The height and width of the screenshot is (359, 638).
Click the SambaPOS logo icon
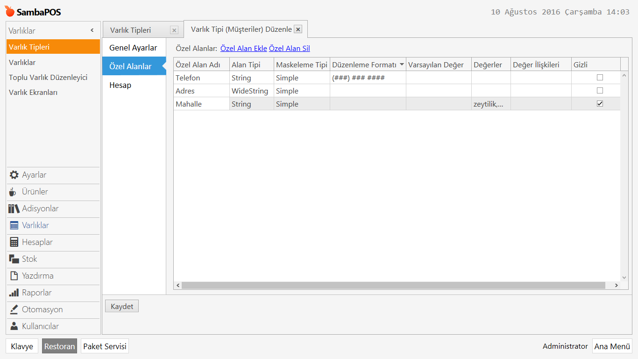click(x=10, y=11)
